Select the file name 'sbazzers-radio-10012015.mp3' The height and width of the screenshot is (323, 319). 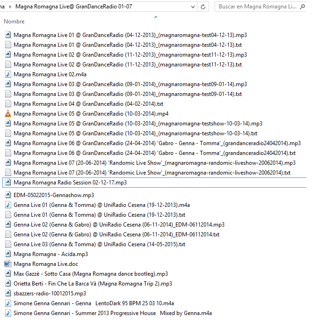click(50, 294)
